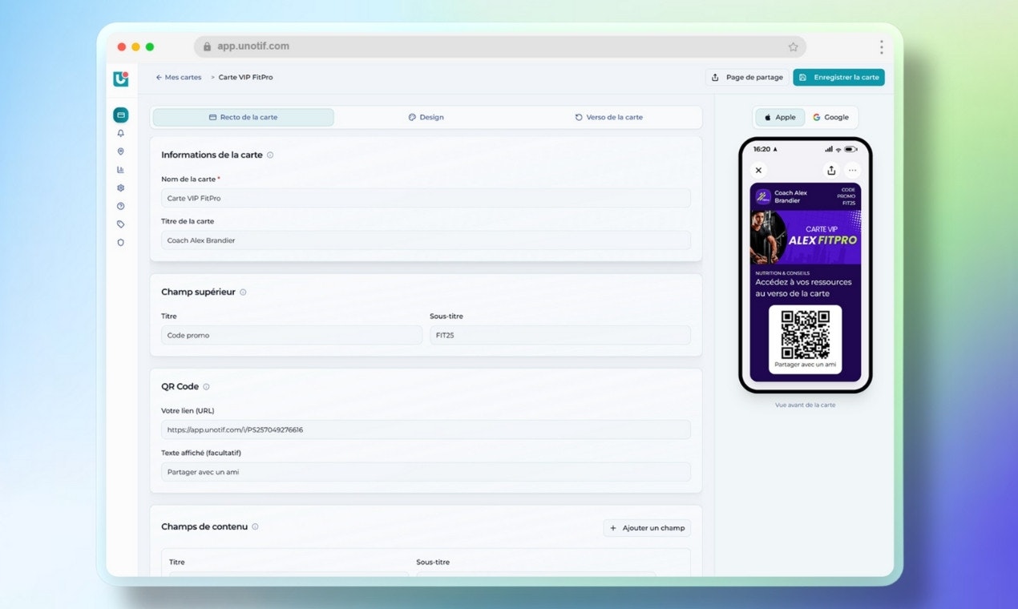This screenshot has width=1018, height=609.
Task: Open the statistics bar chart icon
Action: tap(120, 169)
